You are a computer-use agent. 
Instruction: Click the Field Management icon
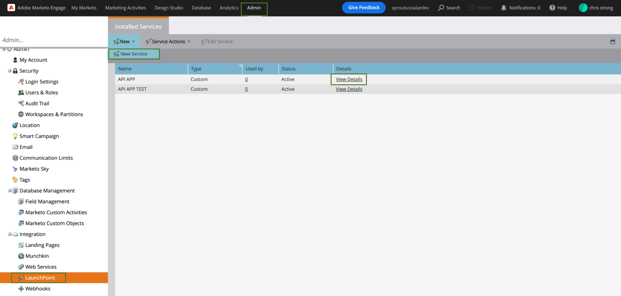click(21, 202)
